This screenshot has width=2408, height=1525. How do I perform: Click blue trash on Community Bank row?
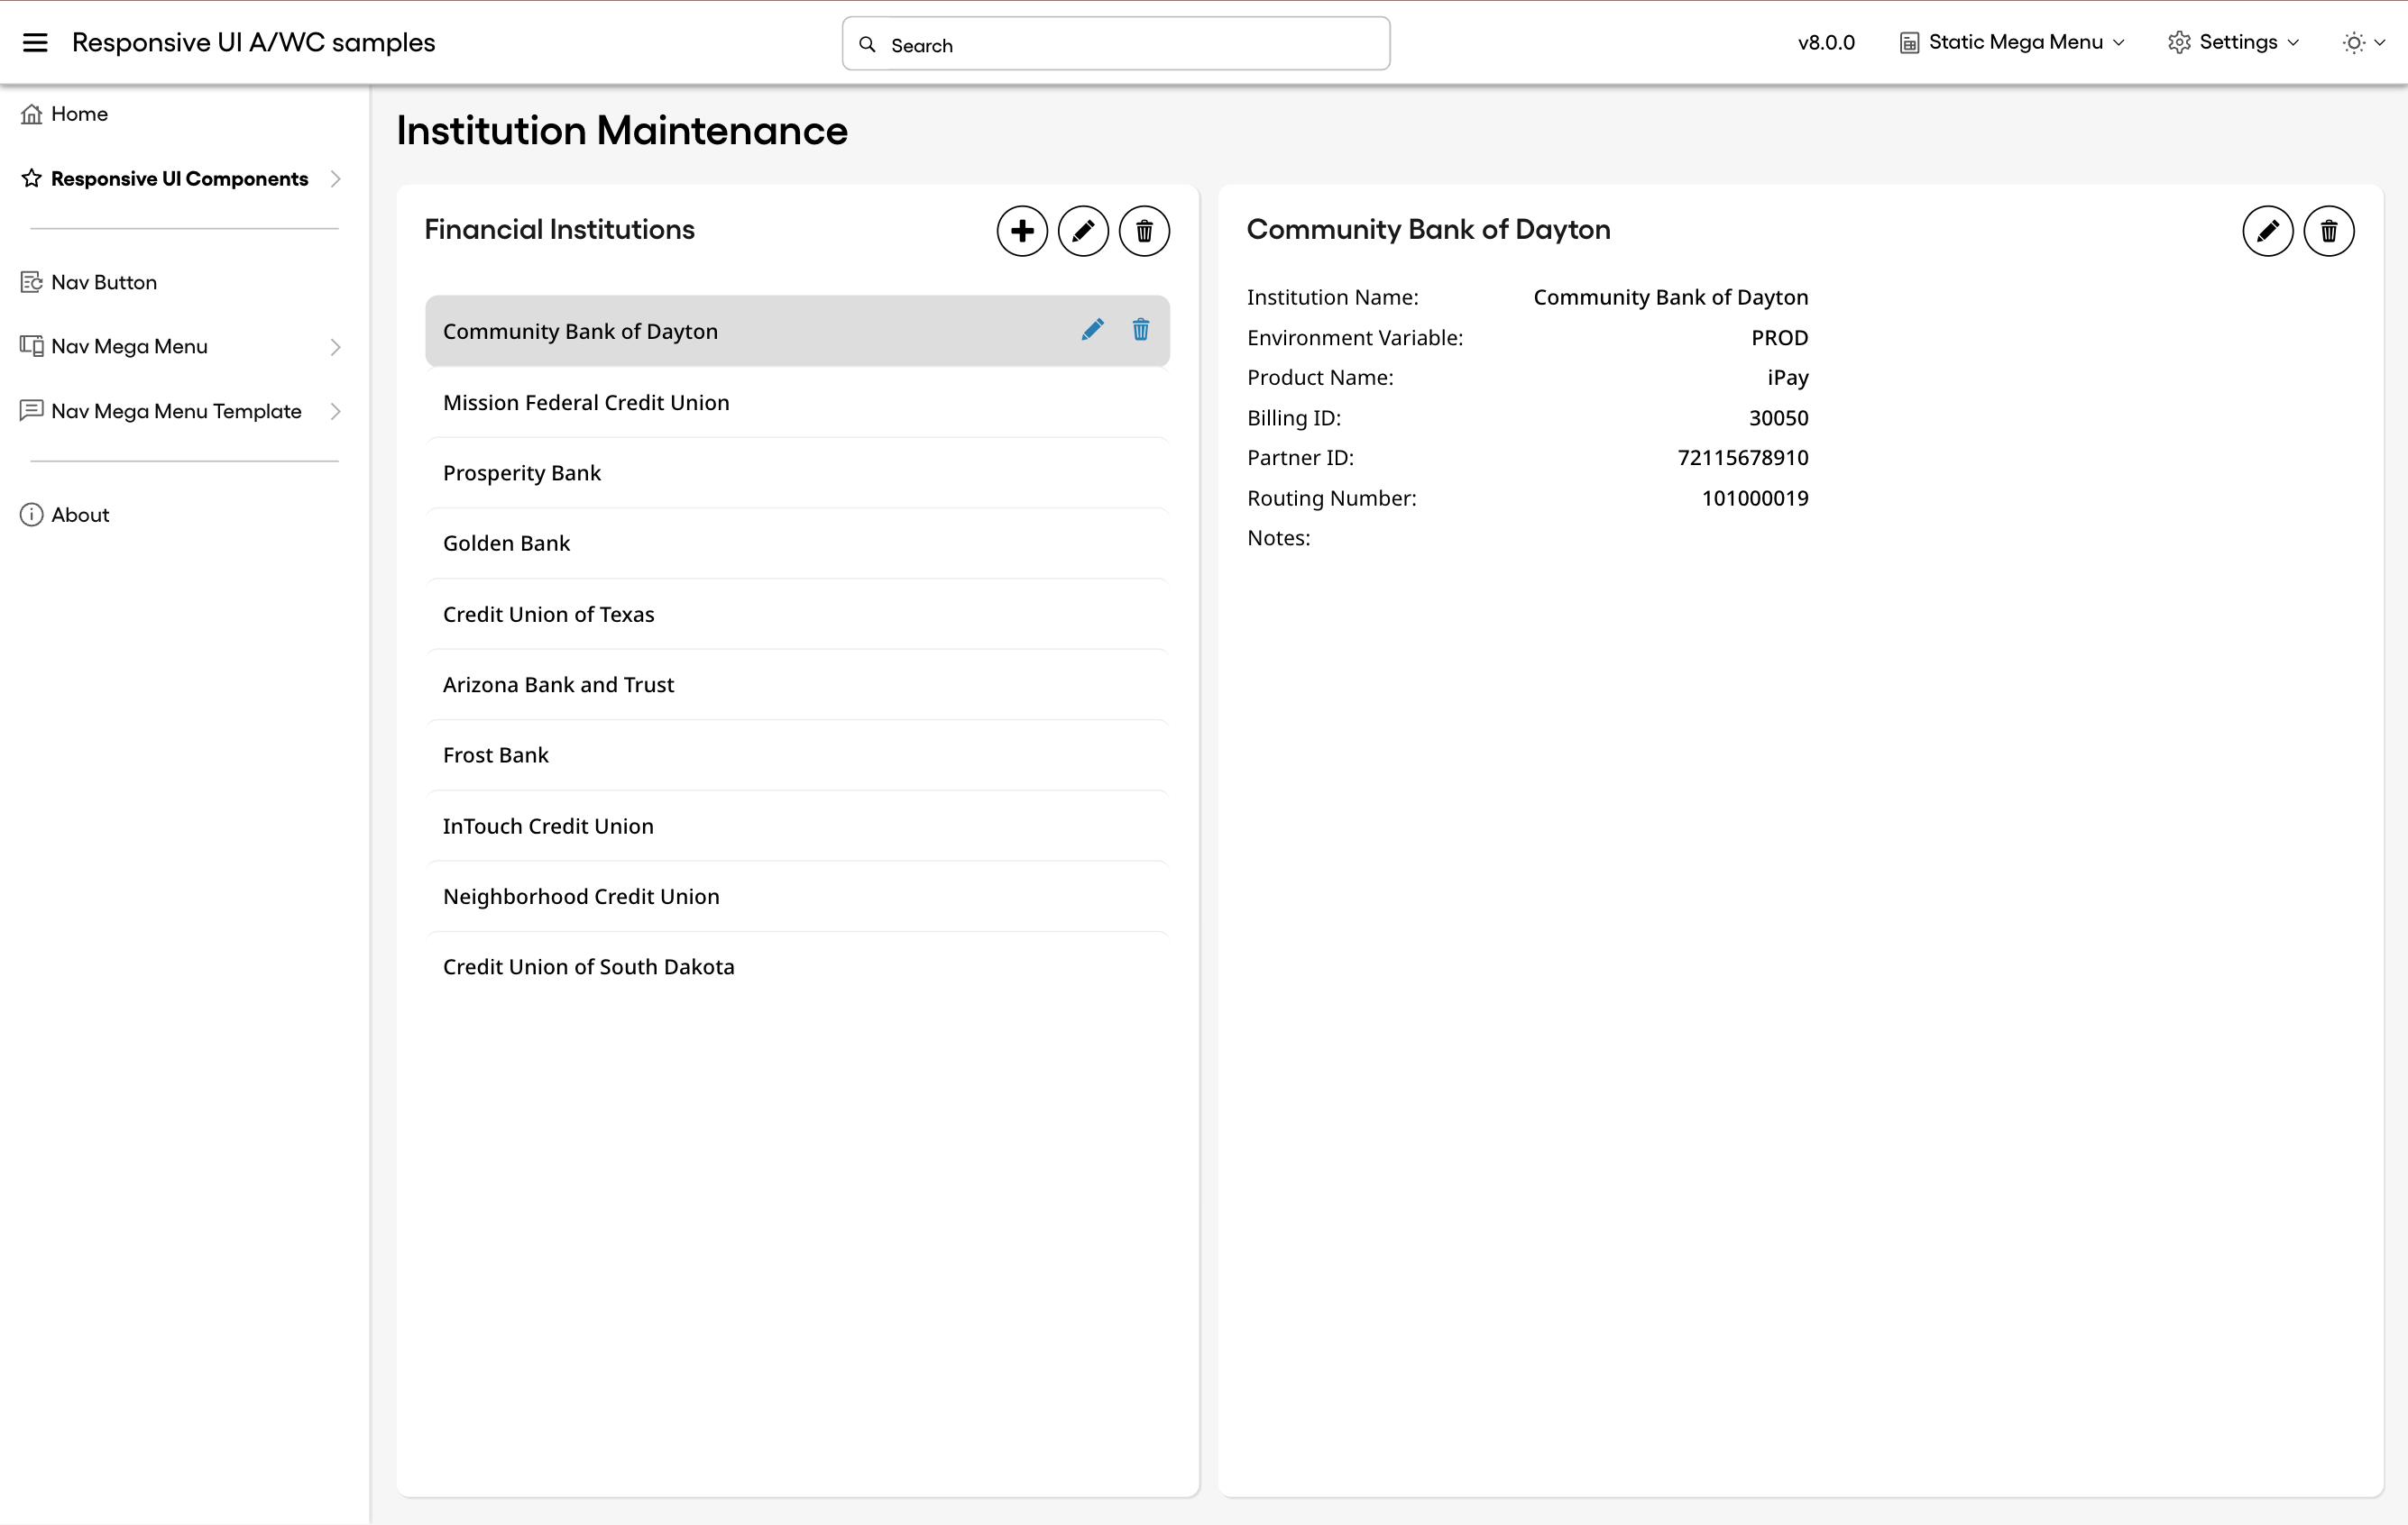pyautogui.click(x=1140, y=330)
